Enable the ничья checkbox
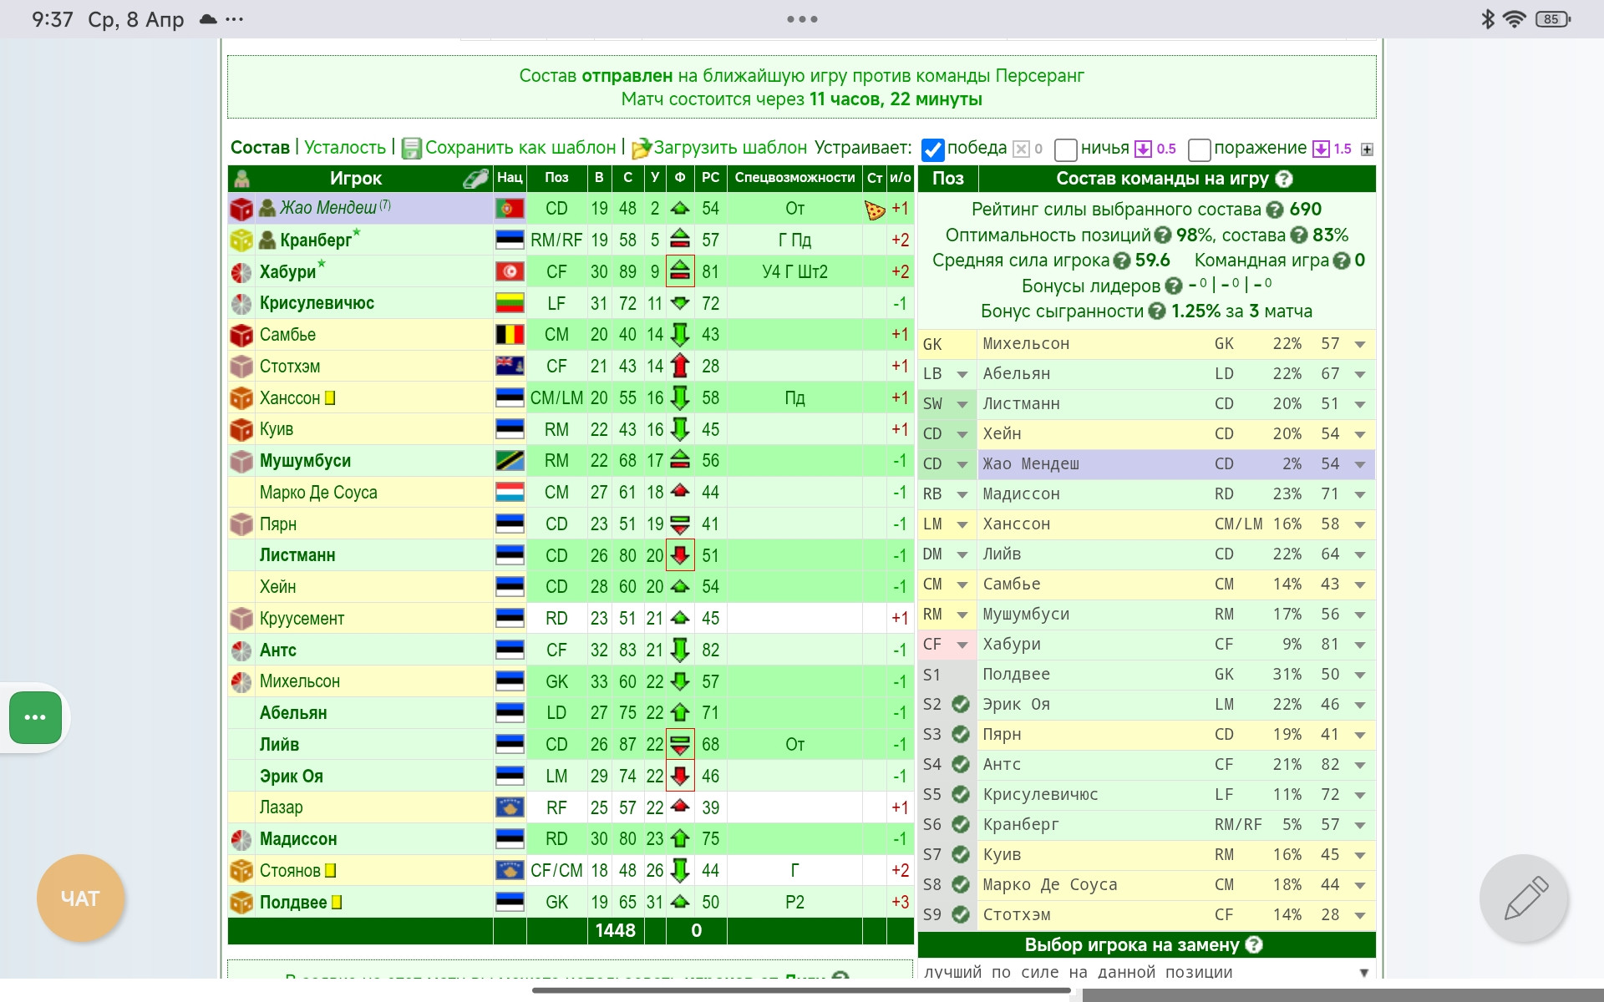Screen dimensions: 1604x1002 pyautogui.click(x=1065, y=149)
